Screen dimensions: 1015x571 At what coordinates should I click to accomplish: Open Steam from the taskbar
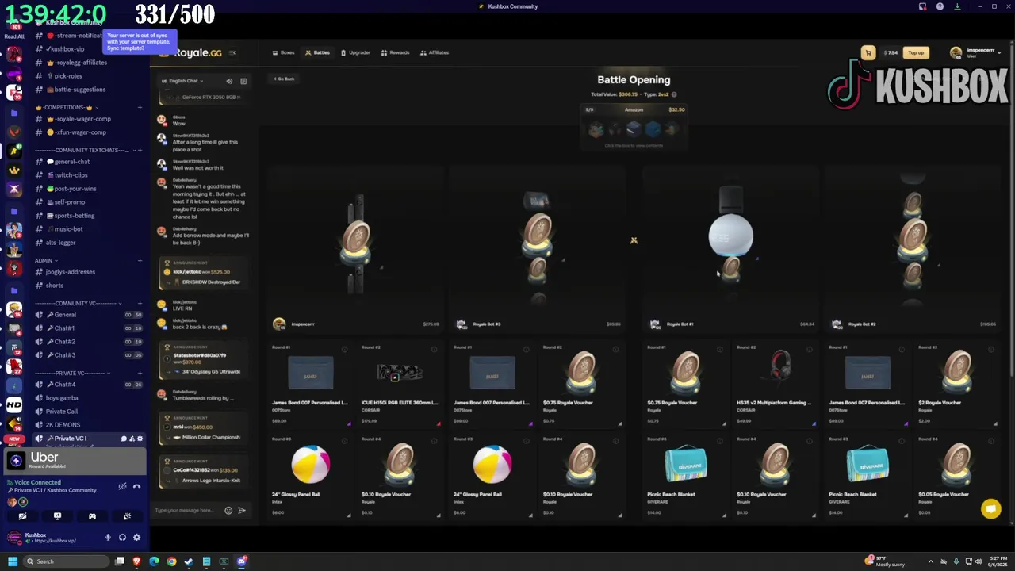click(x=189, y=561)
